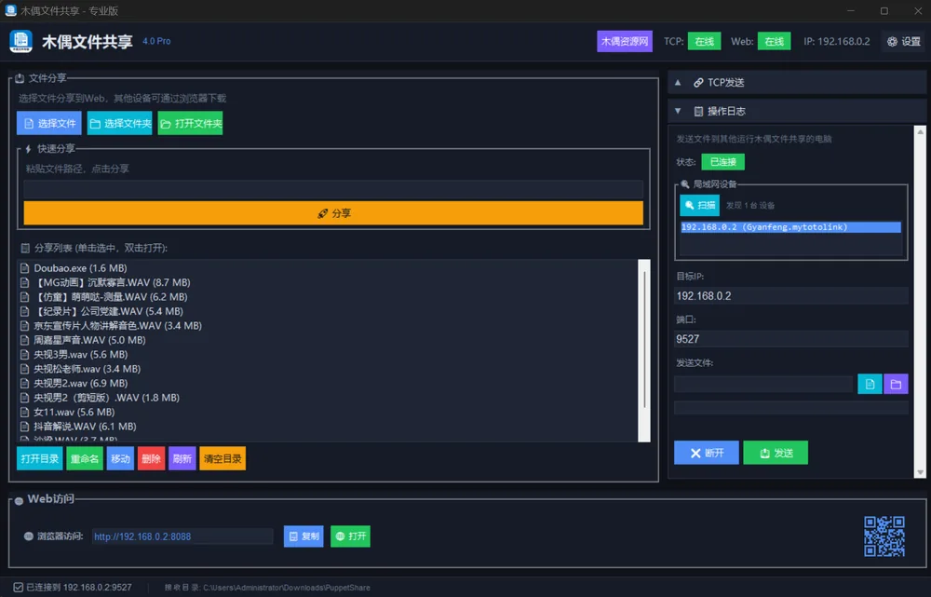Click the Web URL field http://192.168.0.2:8088
The width and height of the screenshot is (931, 597).
tap(182, 536)
